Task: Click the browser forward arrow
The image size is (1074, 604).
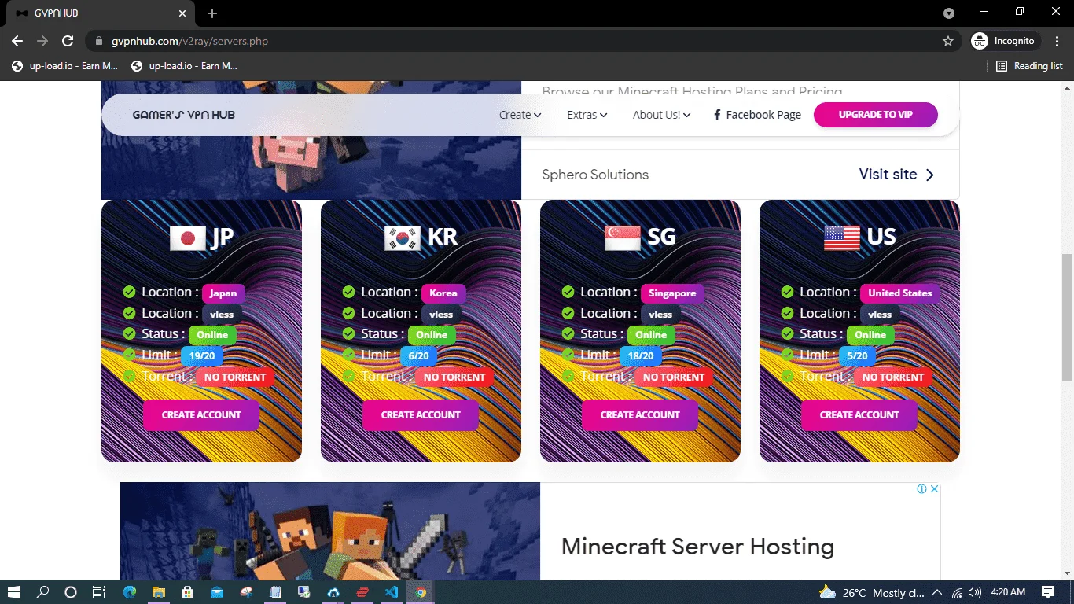Action: pyautogui.click(x=42, y=41)
